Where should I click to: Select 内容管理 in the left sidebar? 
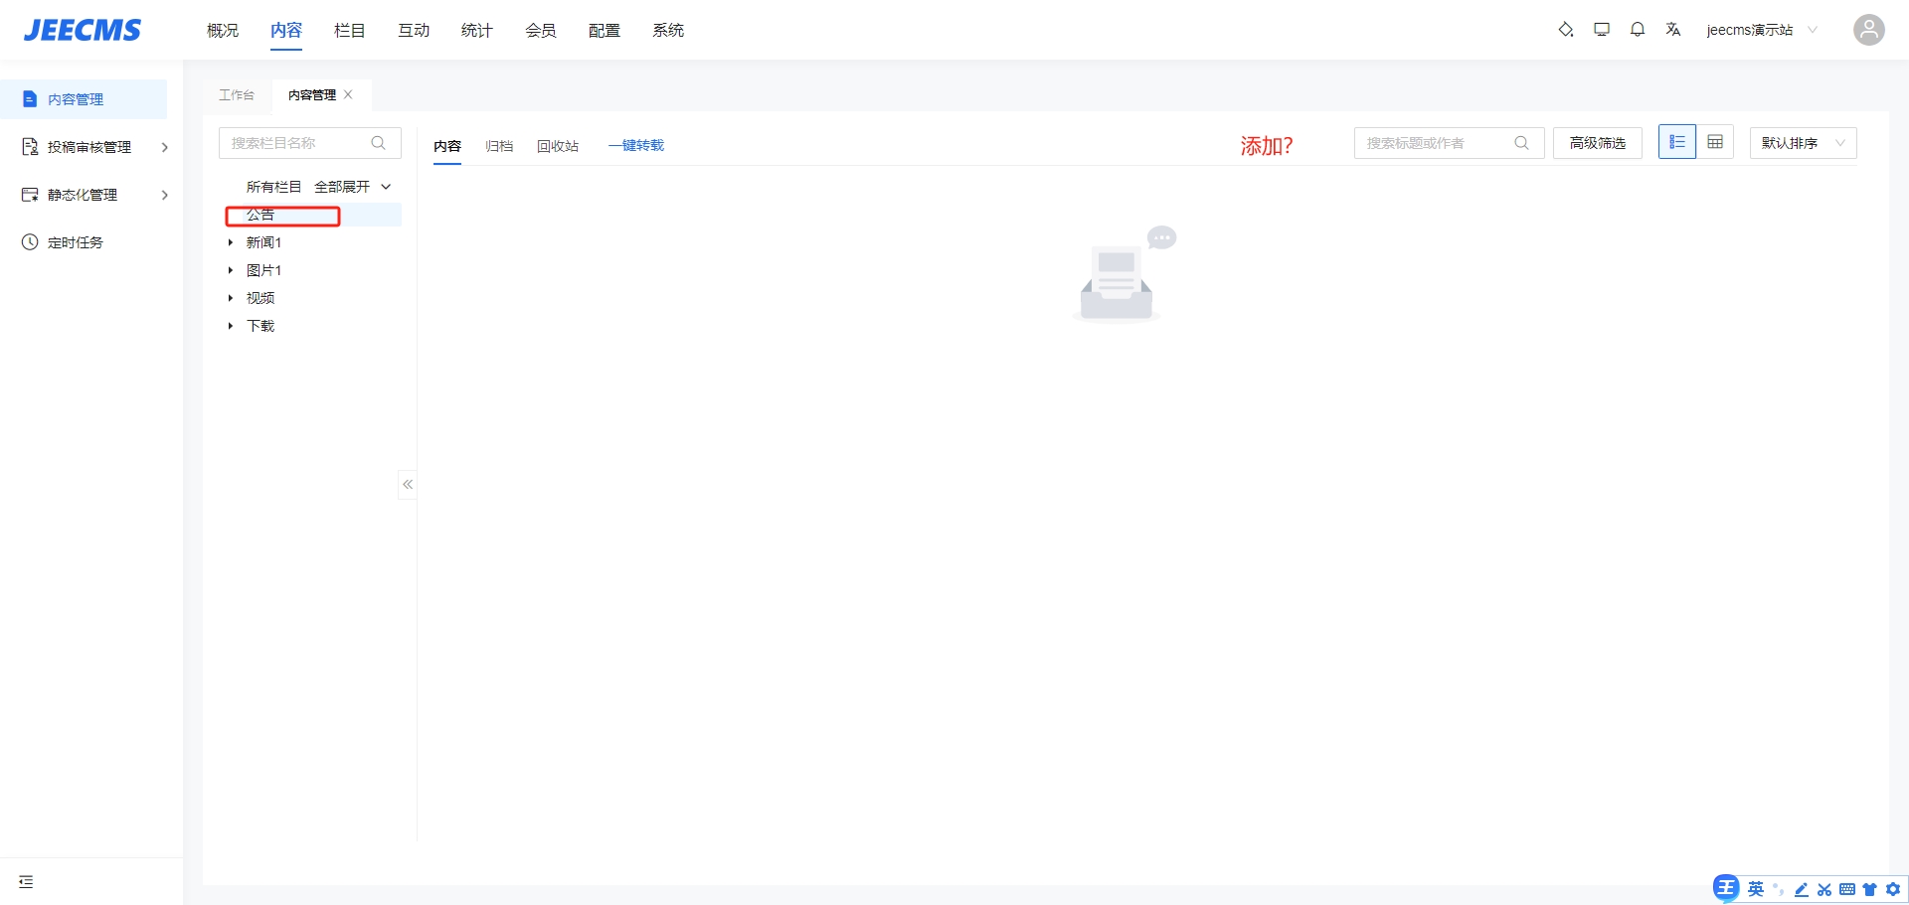[x=84, y=99]
